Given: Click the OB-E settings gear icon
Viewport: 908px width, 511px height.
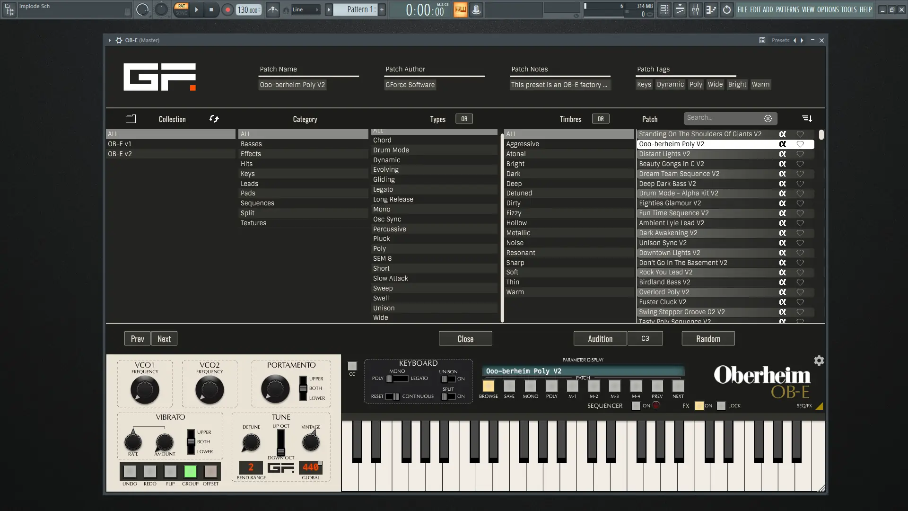Looking at the screenshot, I should pos(819,361).
